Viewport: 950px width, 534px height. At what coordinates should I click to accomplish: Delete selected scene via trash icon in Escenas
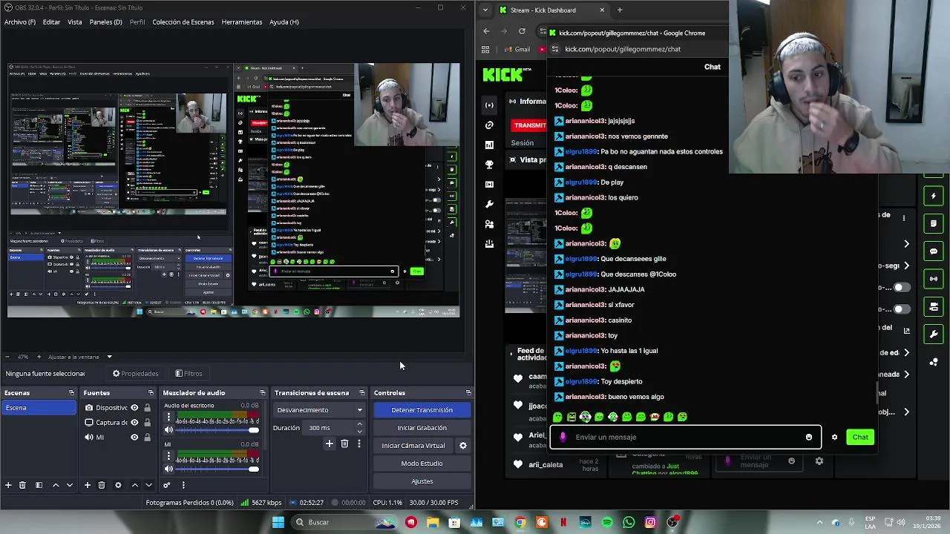tap(22, 485)
